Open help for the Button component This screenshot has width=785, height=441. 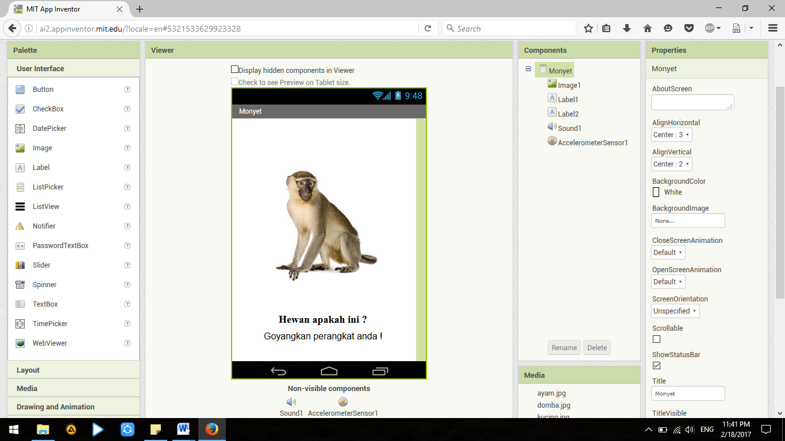(x=128, y=90)
